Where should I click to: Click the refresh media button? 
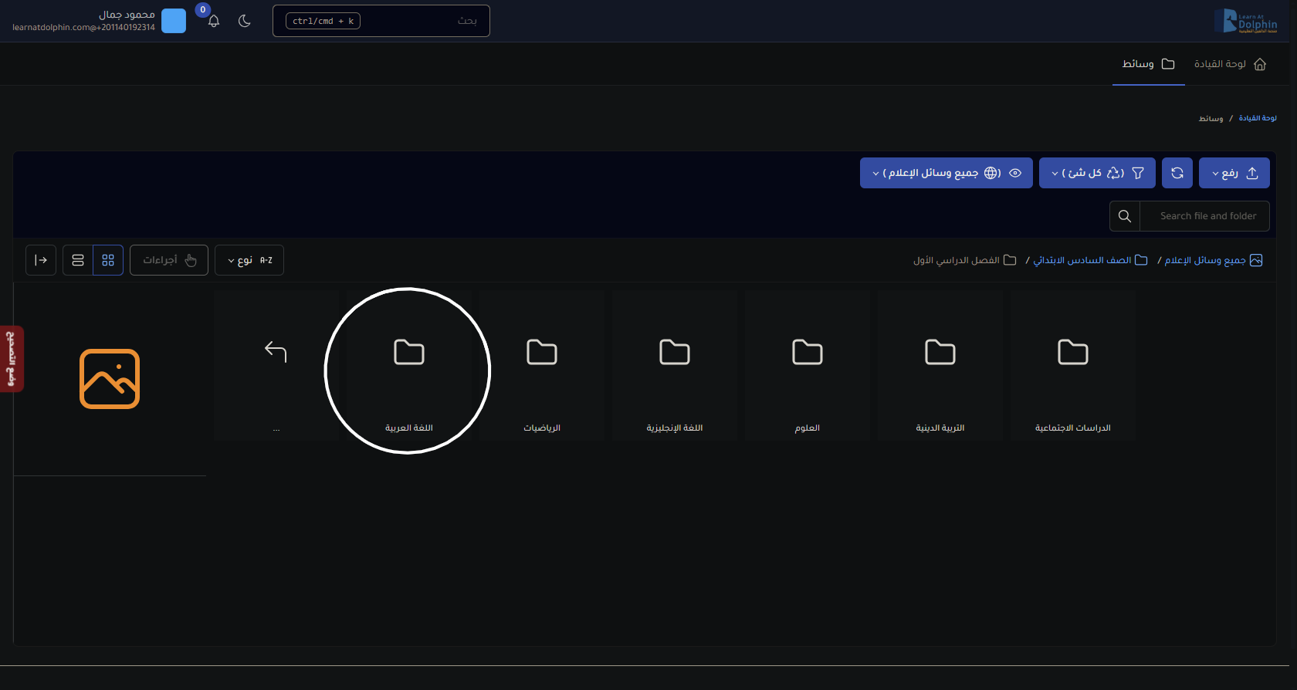[x=1177, y=173]
